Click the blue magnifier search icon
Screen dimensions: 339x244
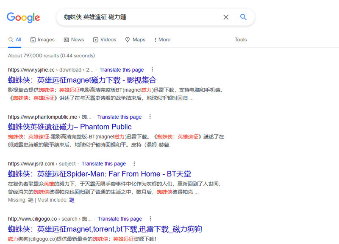243,17
